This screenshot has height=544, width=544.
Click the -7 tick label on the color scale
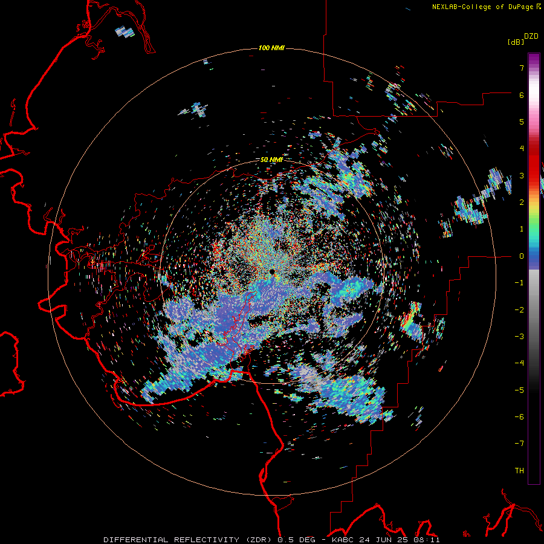pos(519,444)
